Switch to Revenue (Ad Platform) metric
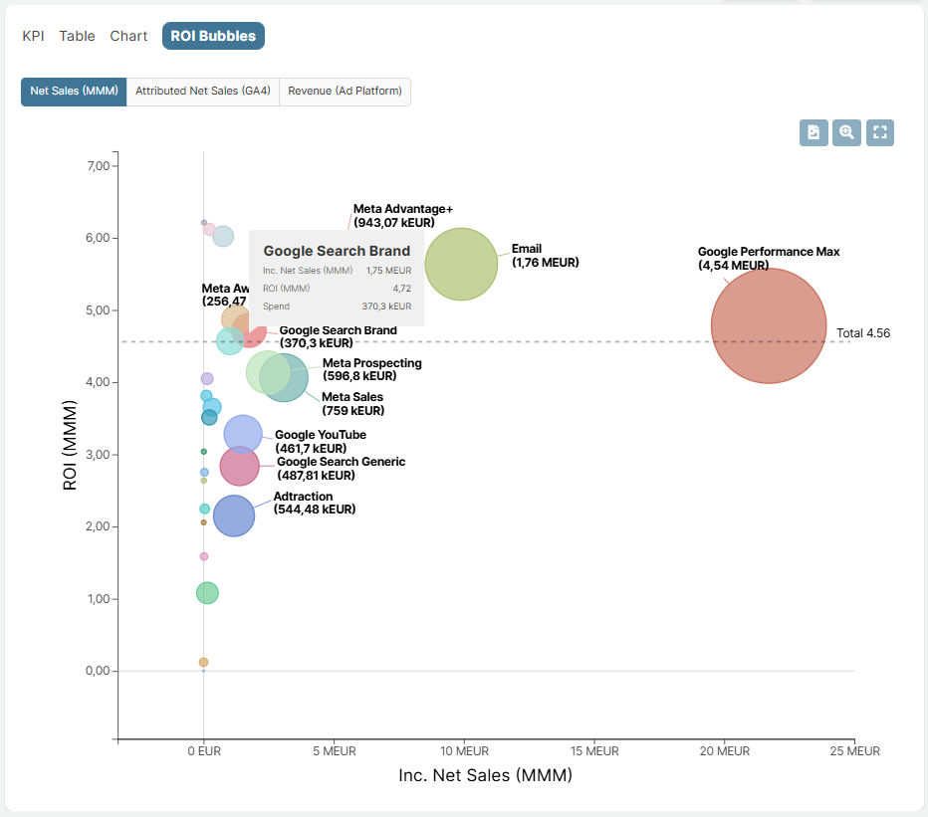The width and height of the screenshot is (928, 817). (x=345, y=92)
